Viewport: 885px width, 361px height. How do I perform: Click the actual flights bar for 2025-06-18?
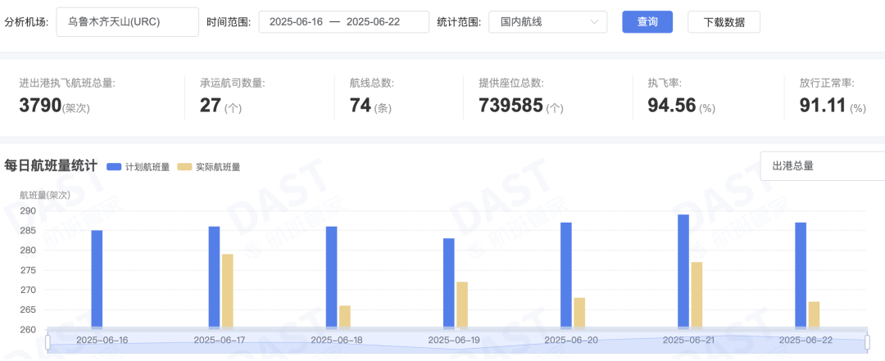[x=344, y=317]
